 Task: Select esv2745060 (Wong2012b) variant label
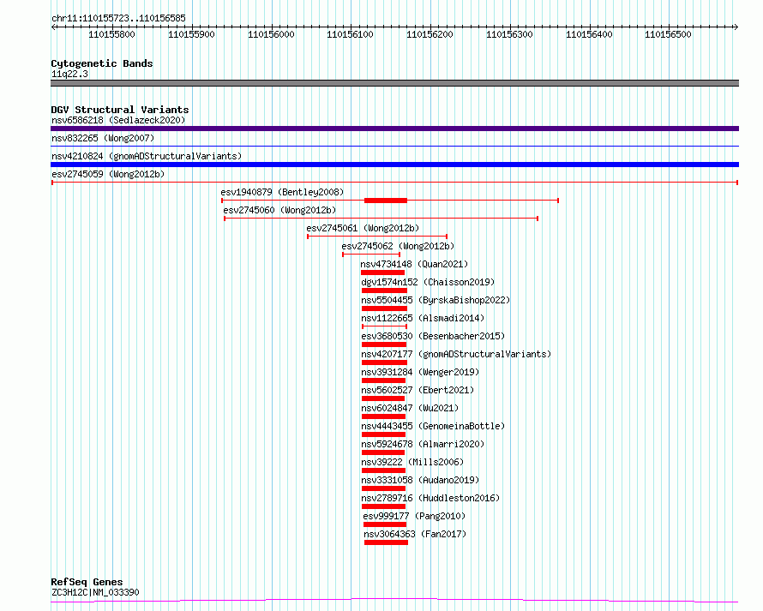[279, 210]
